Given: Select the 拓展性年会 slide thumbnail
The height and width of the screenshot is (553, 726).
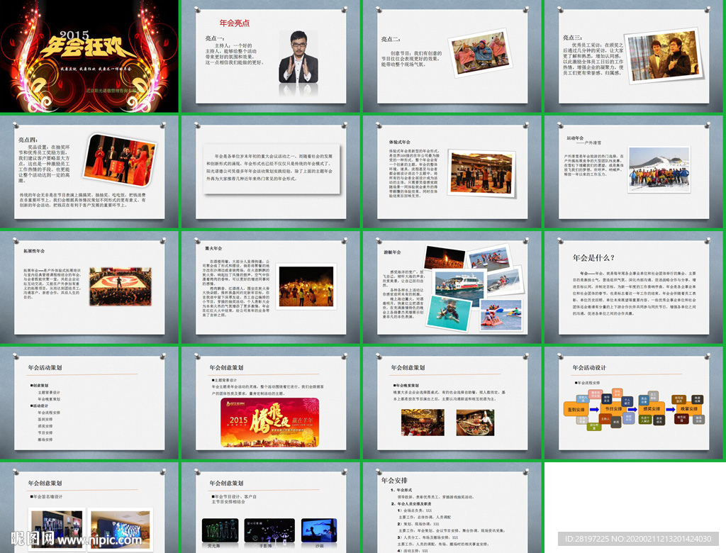Looking at the screenshot, I should pyautogui.click(x=89, y=287).
